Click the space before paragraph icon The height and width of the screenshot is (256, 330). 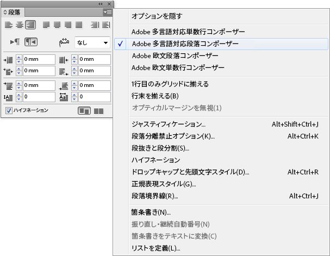coord(8,86)
